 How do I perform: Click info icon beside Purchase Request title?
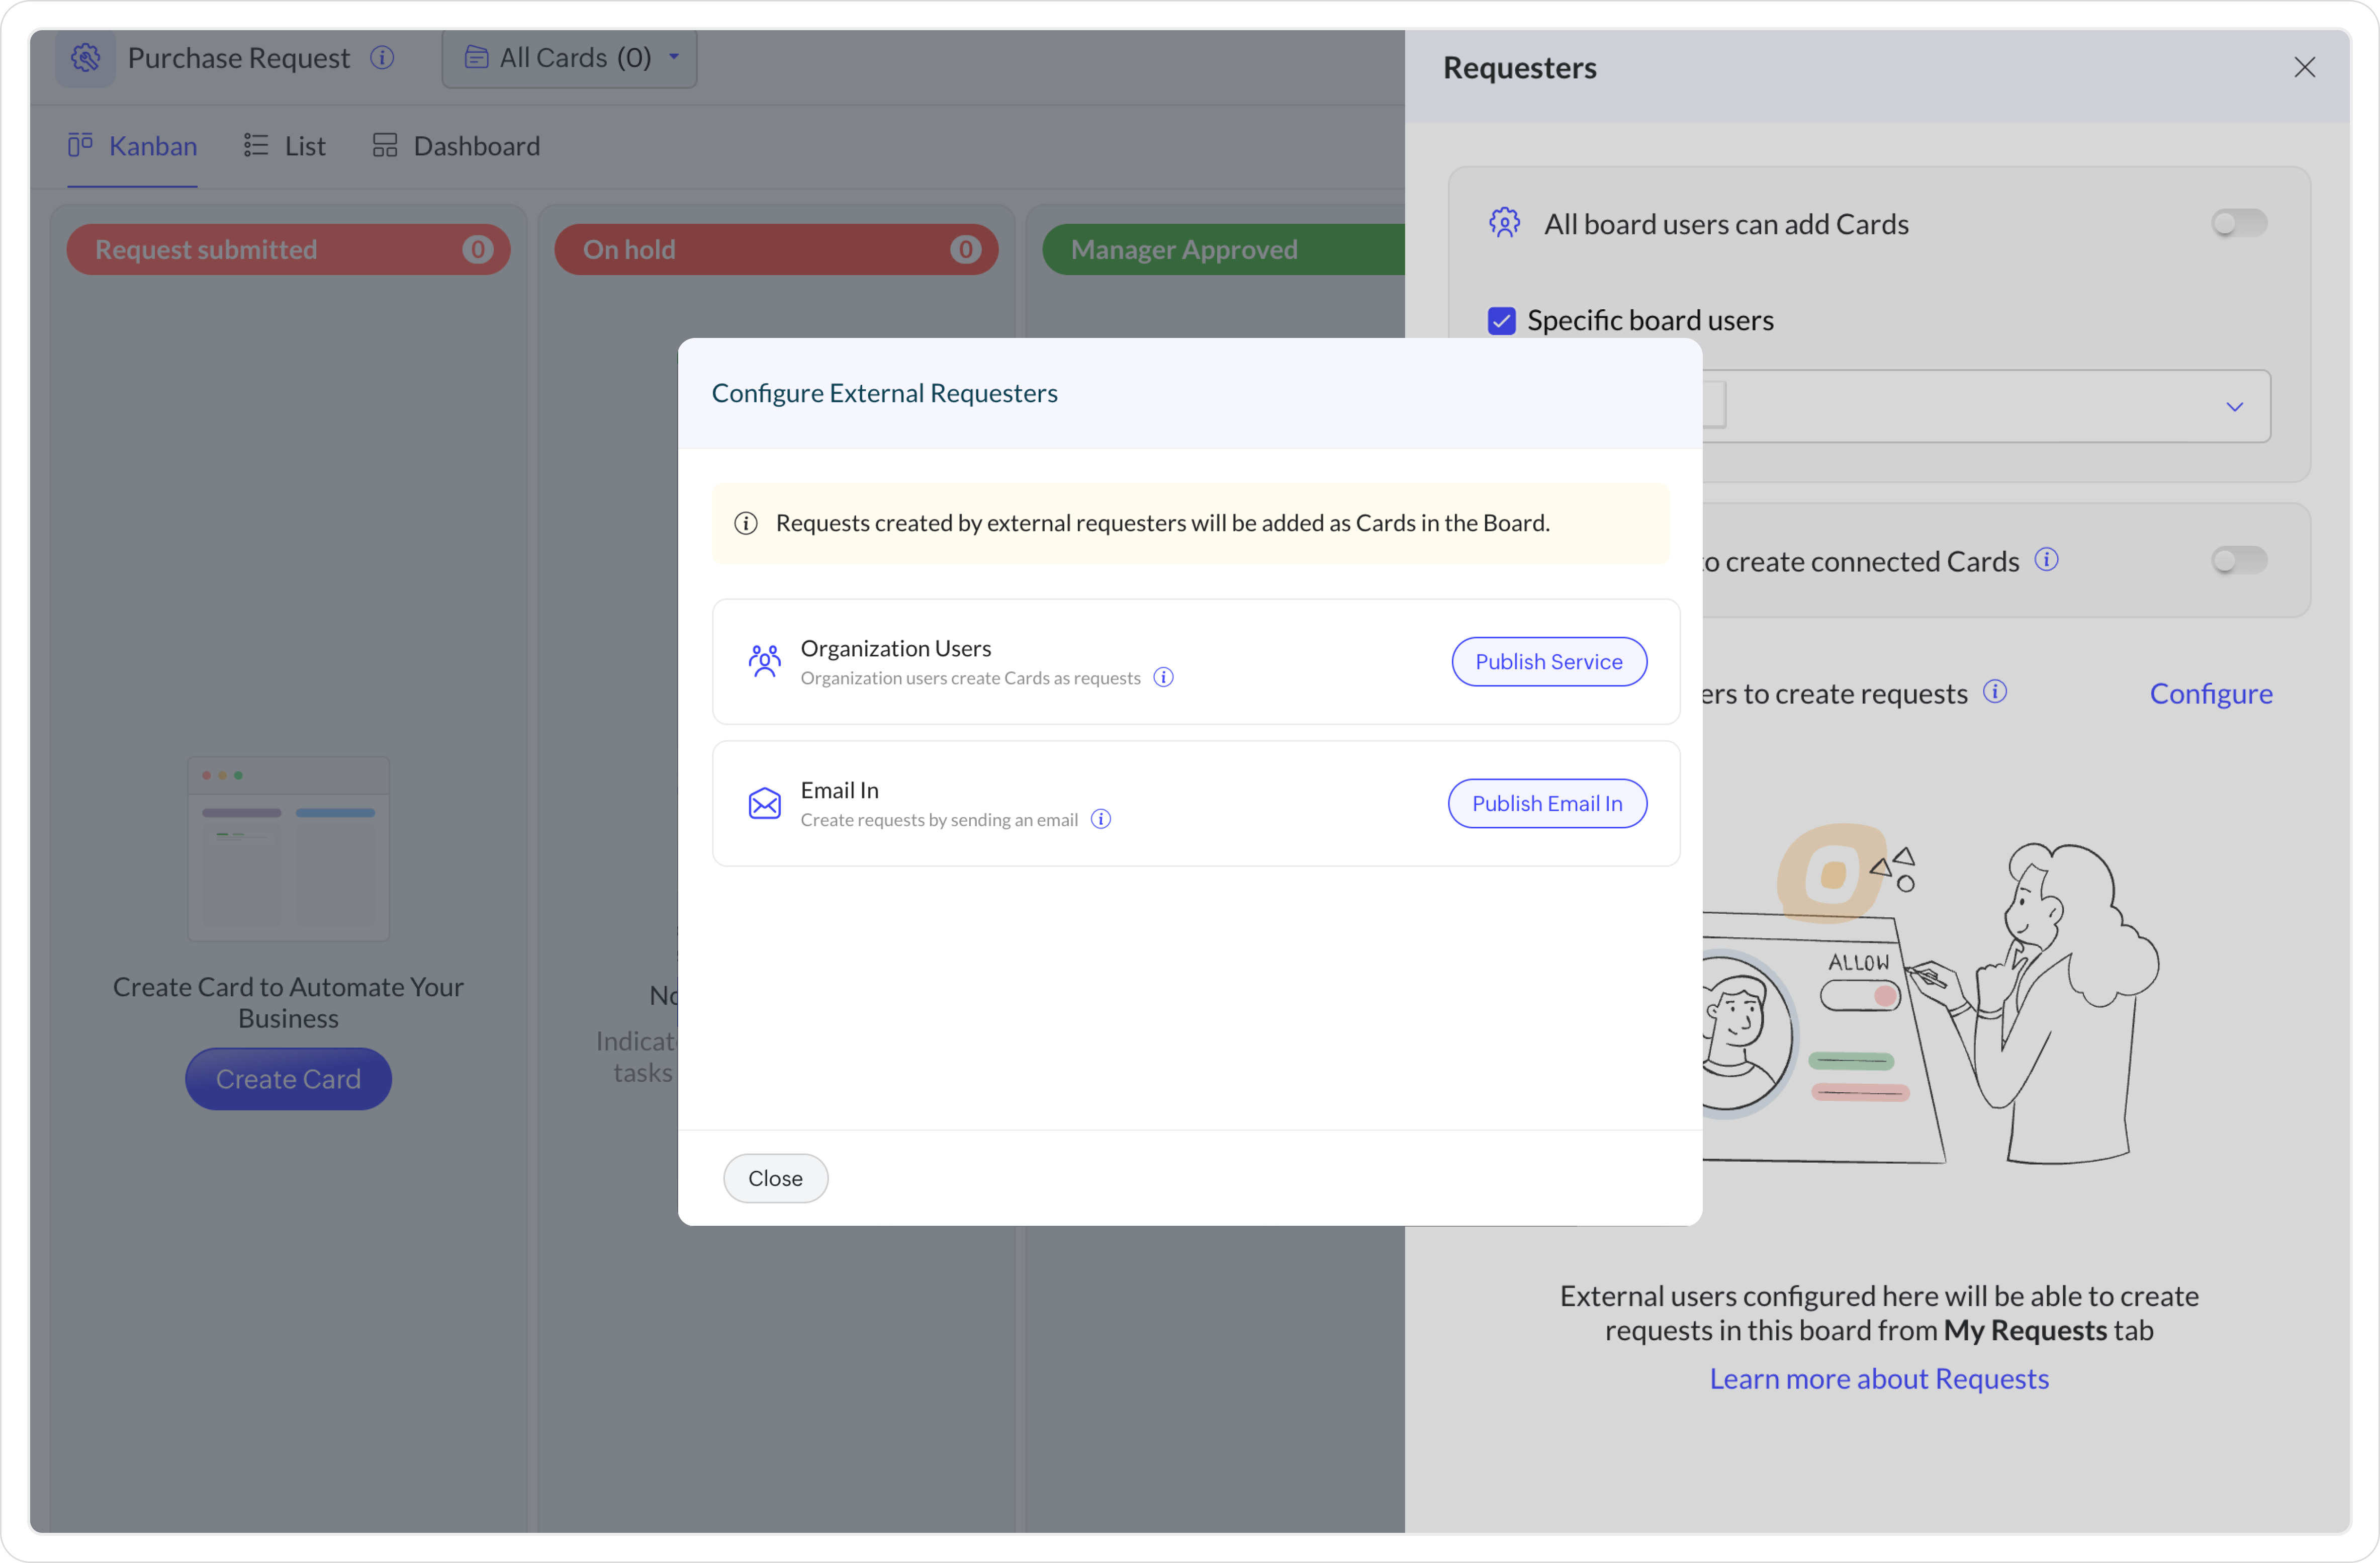point(382,58)
